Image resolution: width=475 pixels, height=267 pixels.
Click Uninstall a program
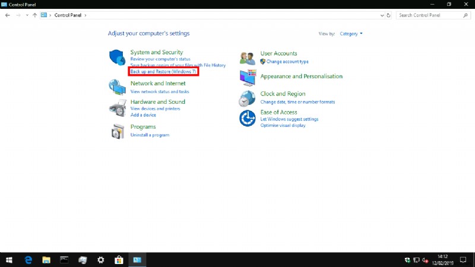[150, 135]
